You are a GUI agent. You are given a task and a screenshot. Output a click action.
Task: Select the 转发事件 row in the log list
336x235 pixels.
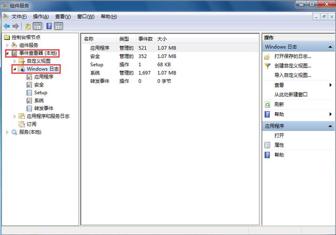[170, 81]
